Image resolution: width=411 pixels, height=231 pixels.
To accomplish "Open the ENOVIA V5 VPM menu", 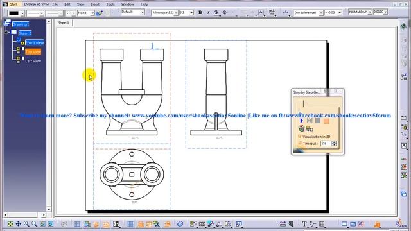I will coord(36,4).
